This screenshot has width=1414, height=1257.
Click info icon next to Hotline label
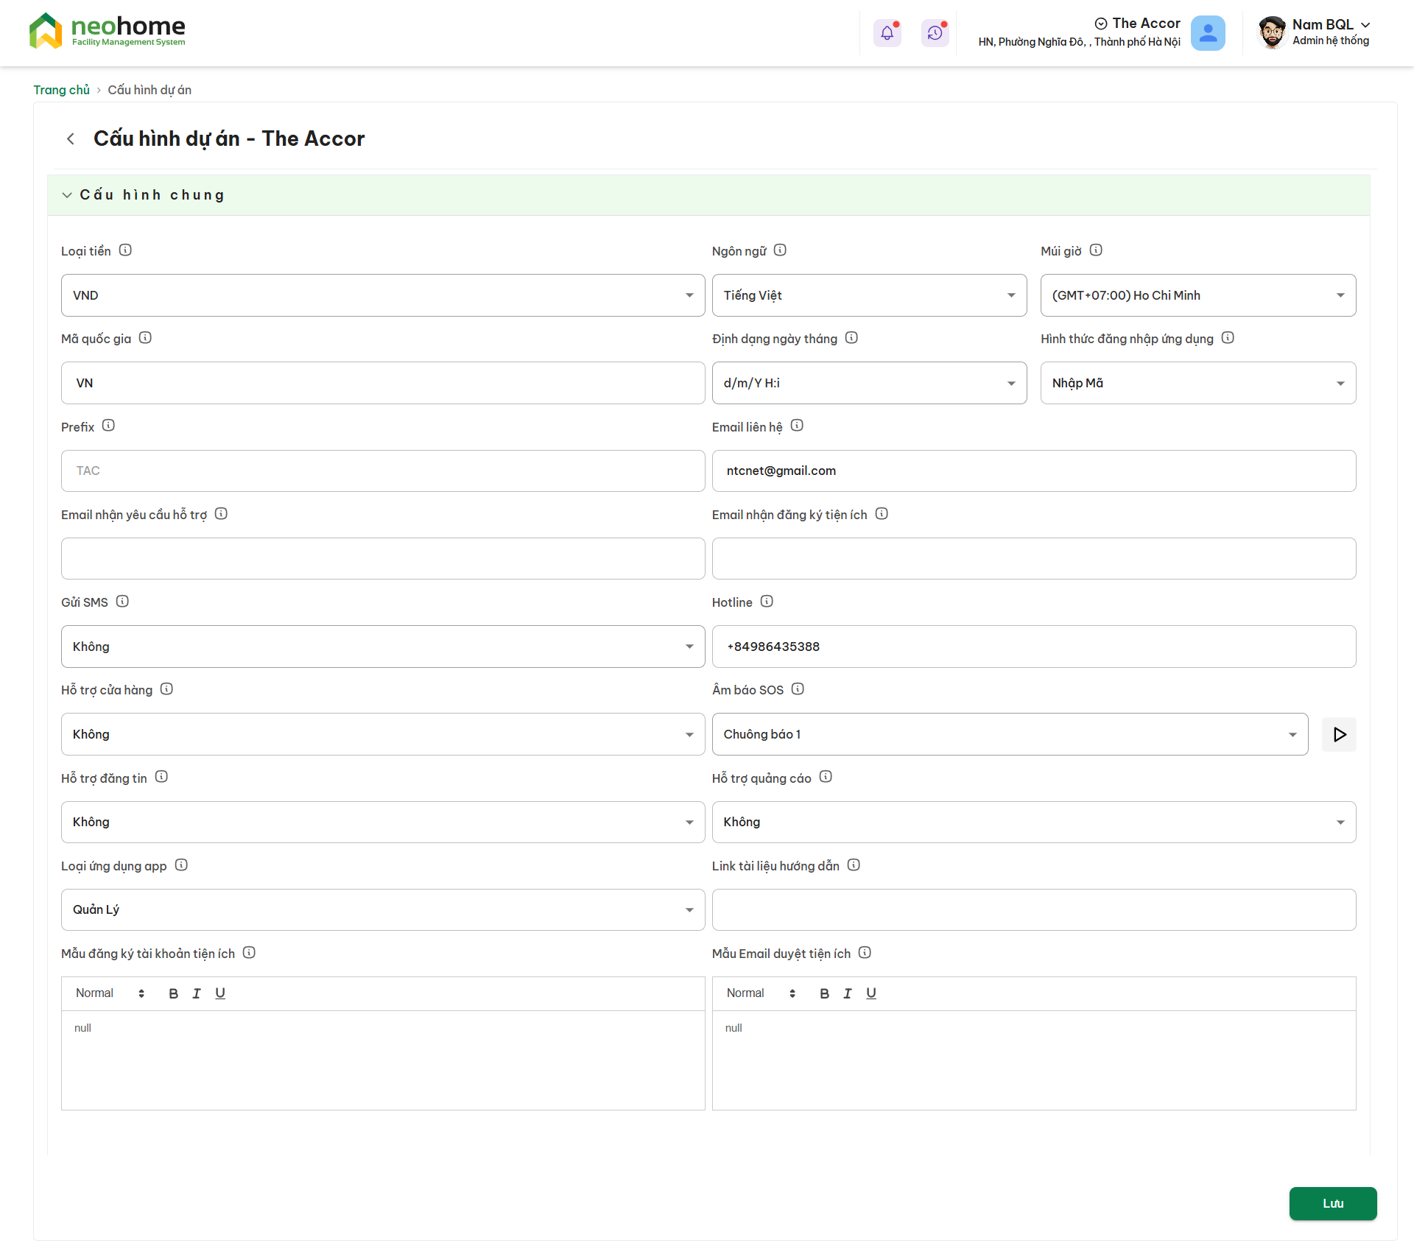point(767,602)
